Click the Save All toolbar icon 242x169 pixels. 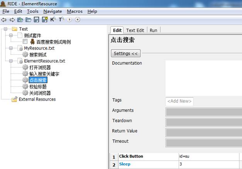(45, 20)
